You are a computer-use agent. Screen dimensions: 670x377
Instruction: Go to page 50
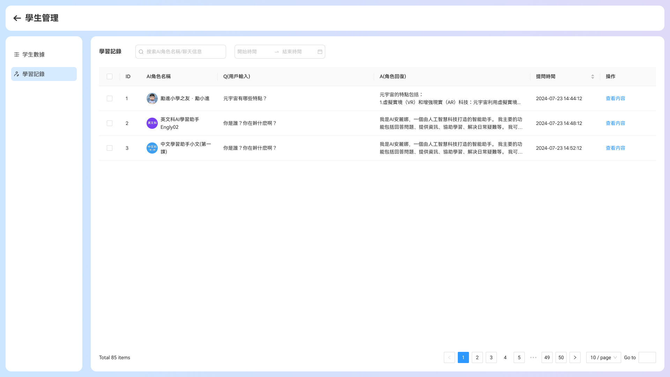pyautogui.click(x=561, y=357)
